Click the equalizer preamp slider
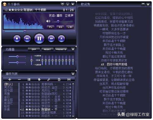 [32, 60]
